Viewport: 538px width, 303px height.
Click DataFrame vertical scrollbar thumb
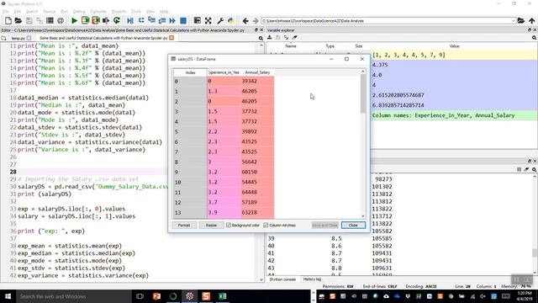363,93
